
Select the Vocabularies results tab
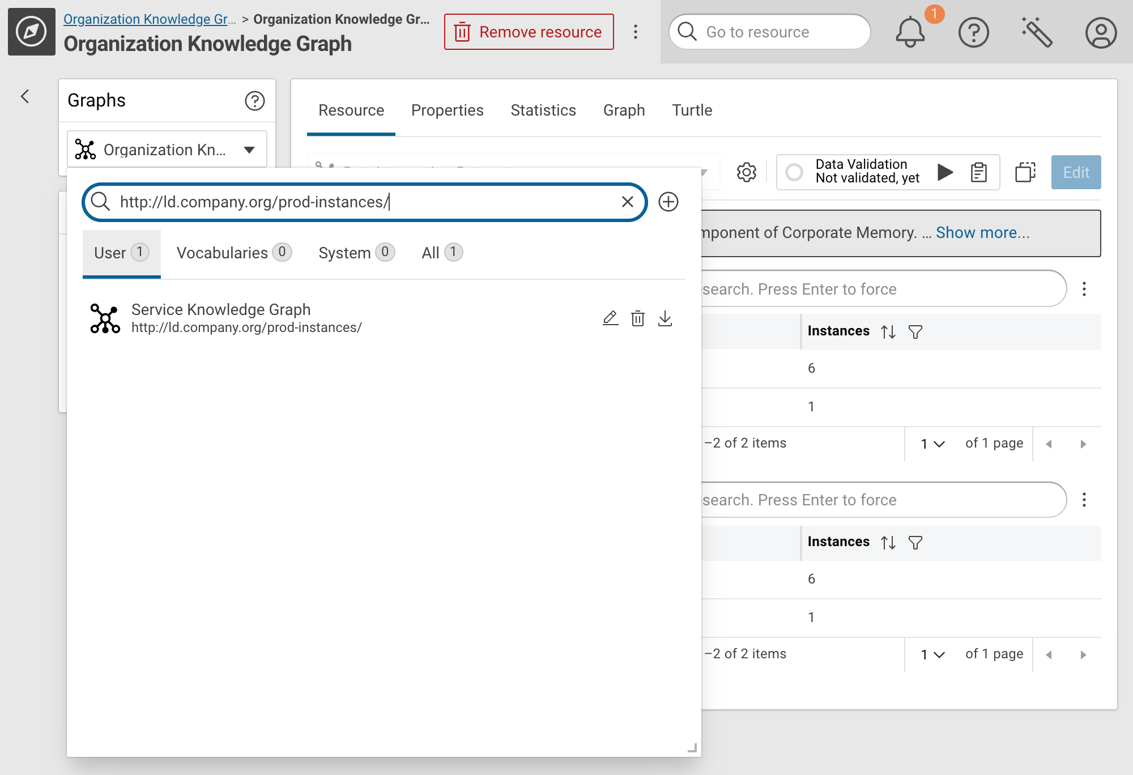click(234, 253)
